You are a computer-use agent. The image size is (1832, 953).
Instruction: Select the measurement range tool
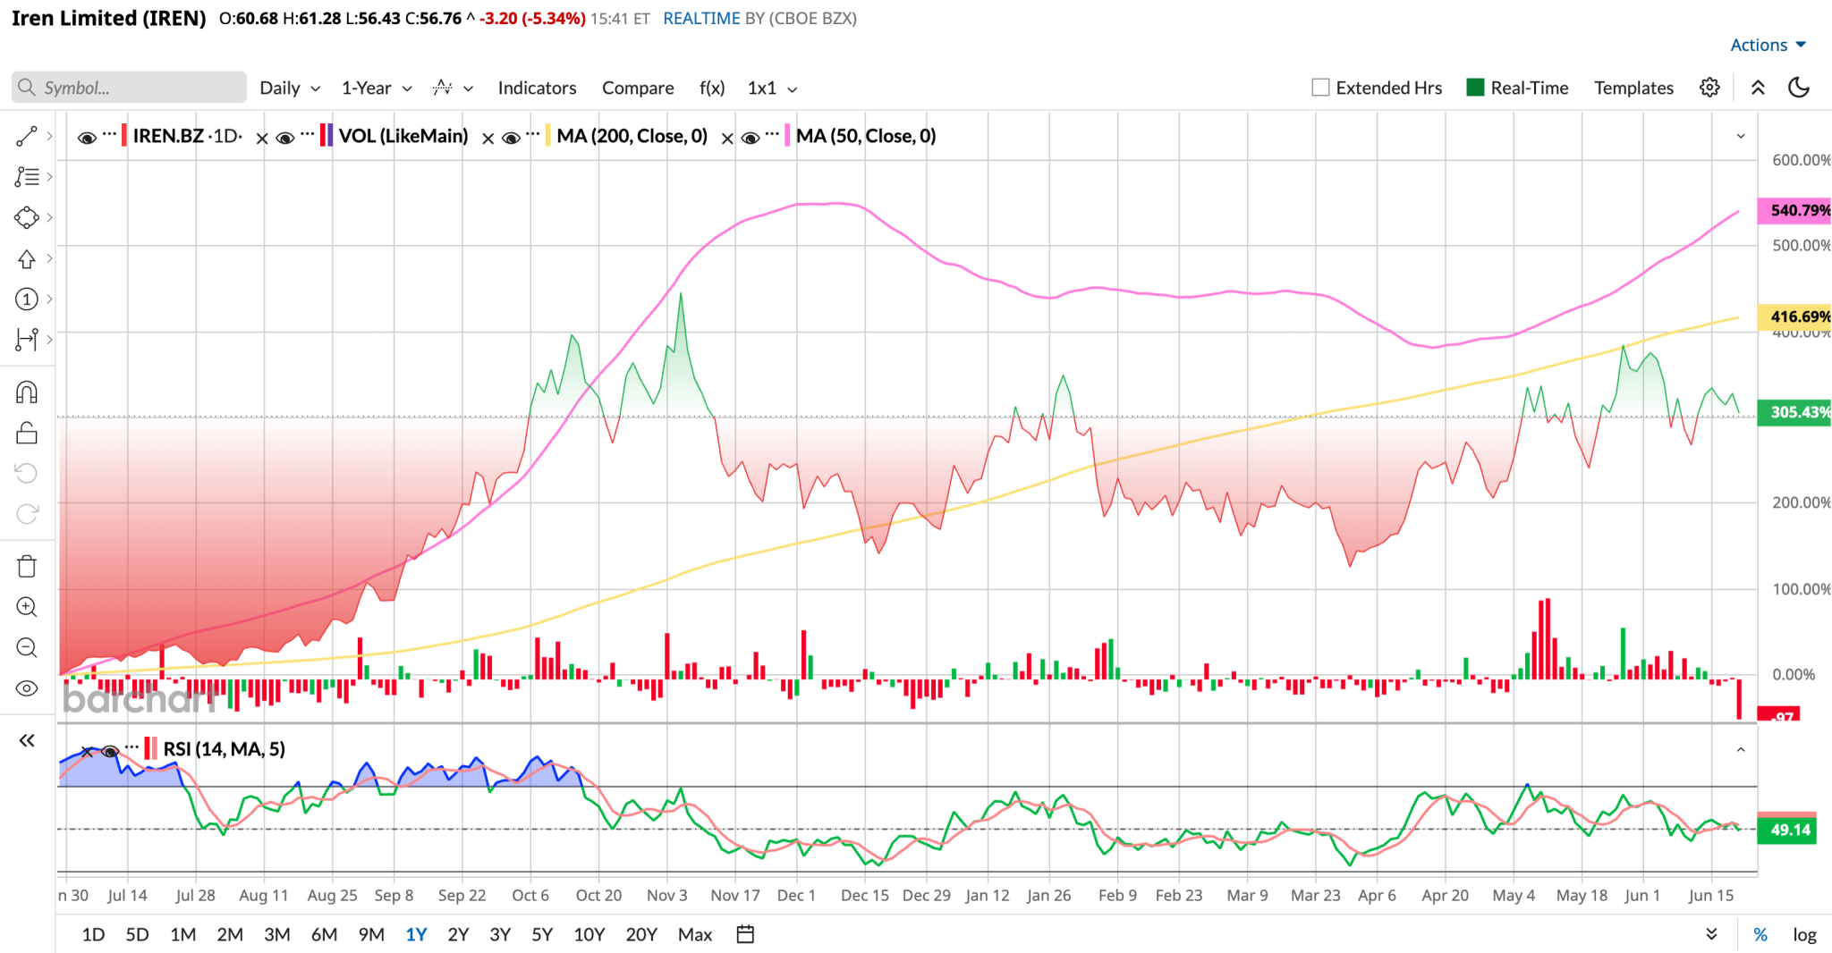[x=26, y=340]
